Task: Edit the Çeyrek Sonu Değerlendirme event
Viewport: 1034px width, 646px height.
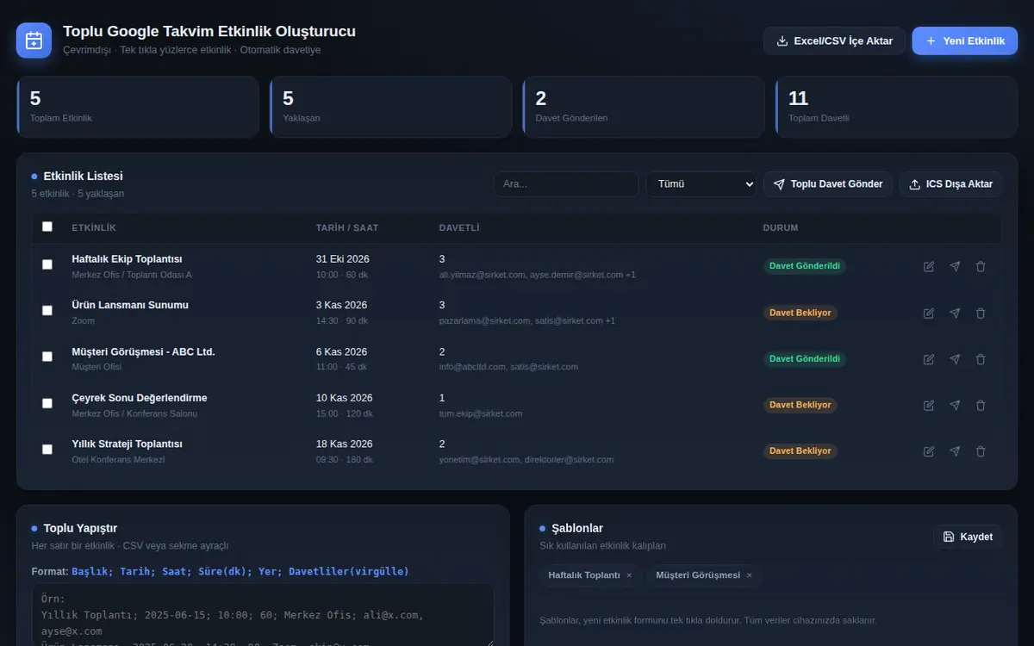Action: (929, 405)
